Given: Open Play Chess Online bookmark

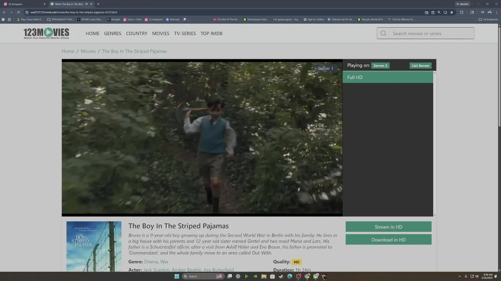Looking at the screenshot, I should 30,19.
